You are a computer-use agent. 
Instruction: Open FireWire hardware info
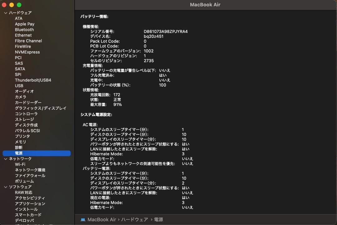(23, 47)
